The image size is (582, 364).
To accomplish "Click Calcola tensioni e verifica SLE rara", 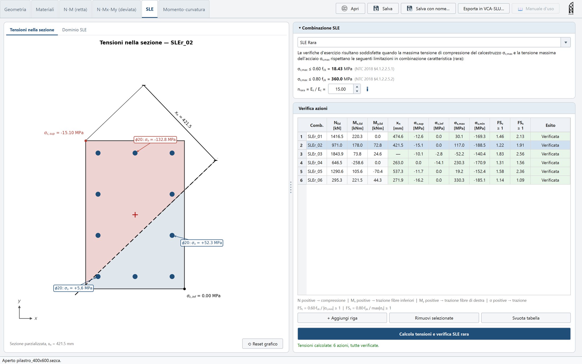I will (x=434, y=334).
